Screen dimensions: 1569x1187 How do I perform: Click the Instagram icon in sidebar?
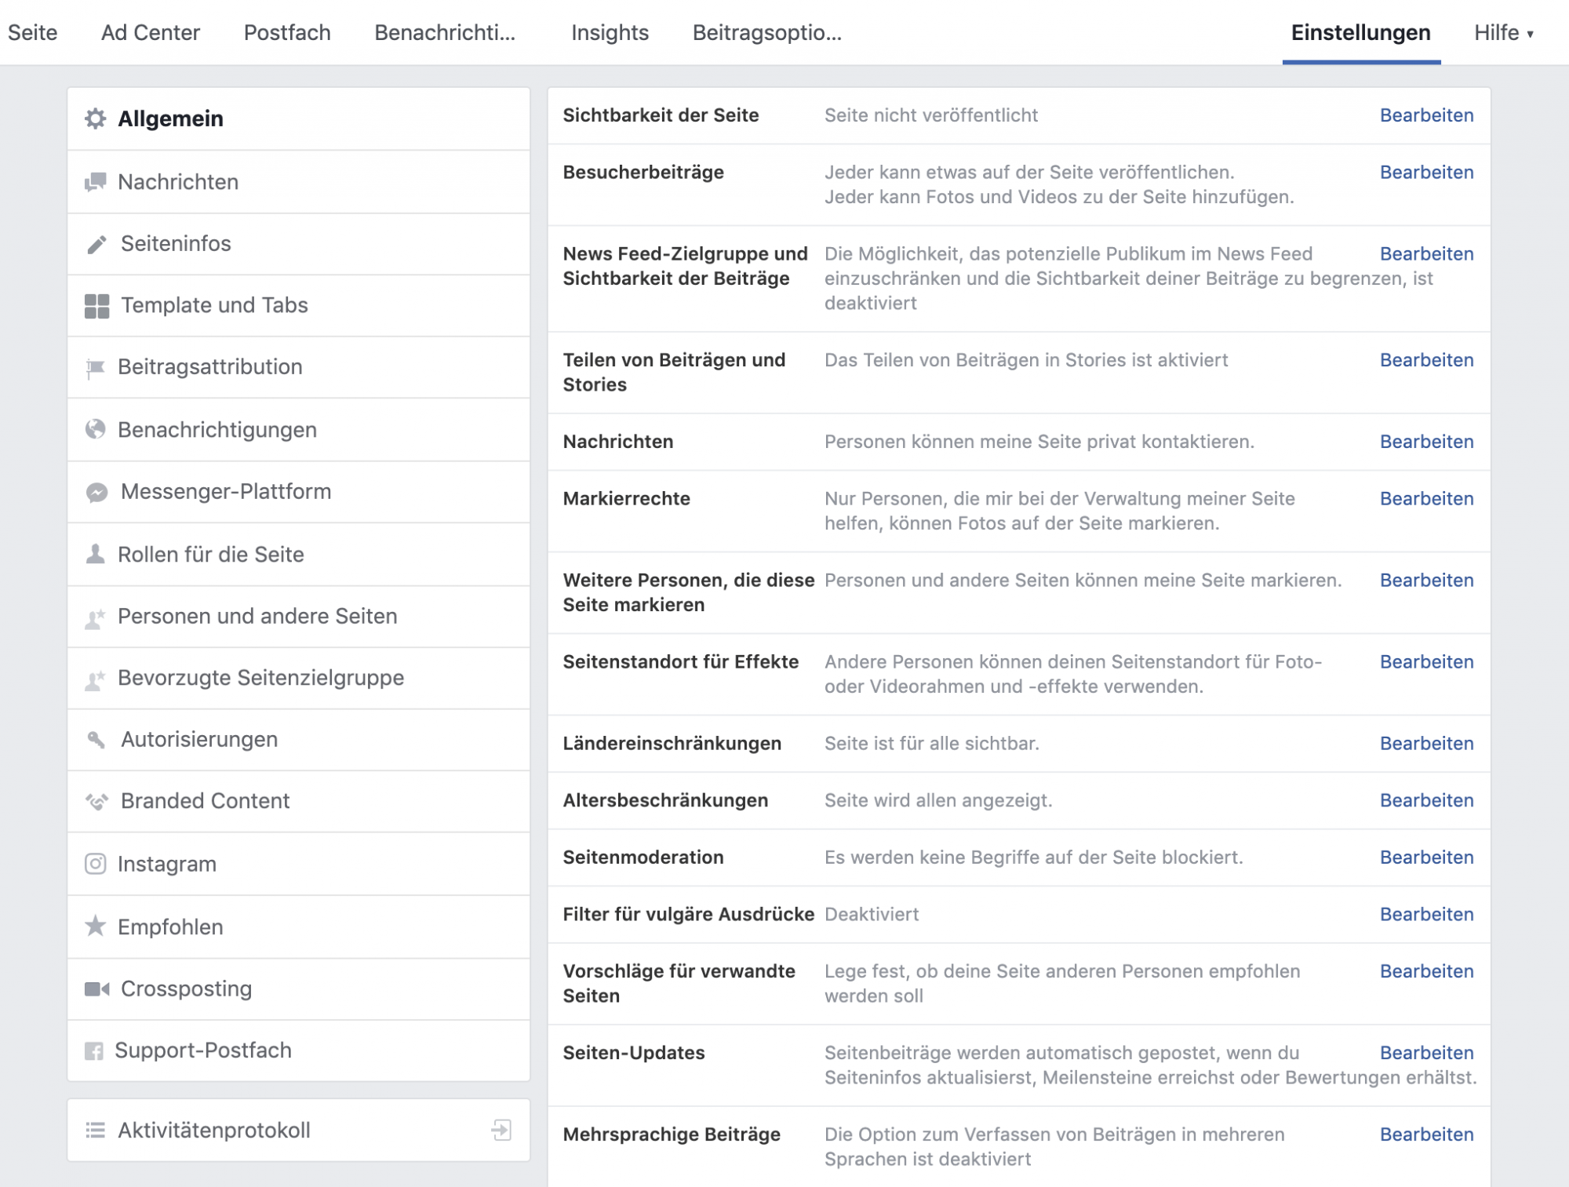(x=96, y=864)
